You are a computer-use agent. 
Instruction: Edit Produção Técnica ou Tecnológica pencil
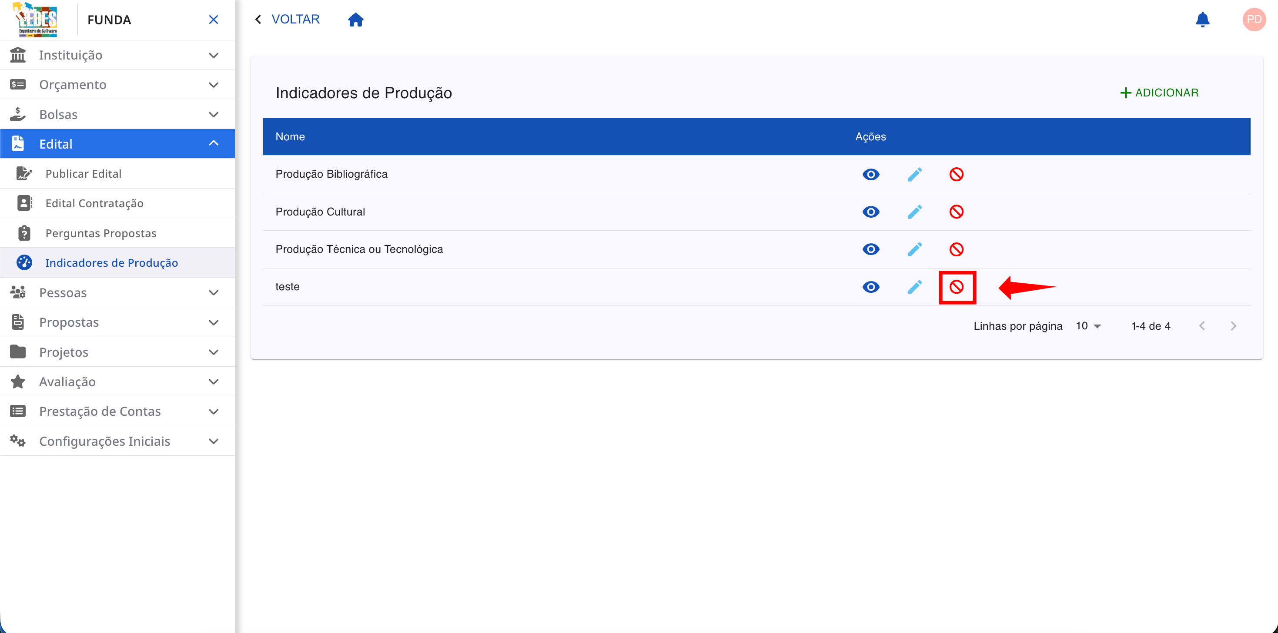click(x=915, y=249)
